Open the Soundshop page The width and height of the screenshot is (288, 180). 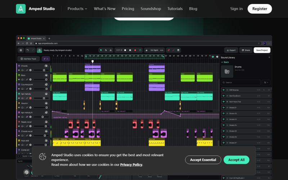pos(150,9)
